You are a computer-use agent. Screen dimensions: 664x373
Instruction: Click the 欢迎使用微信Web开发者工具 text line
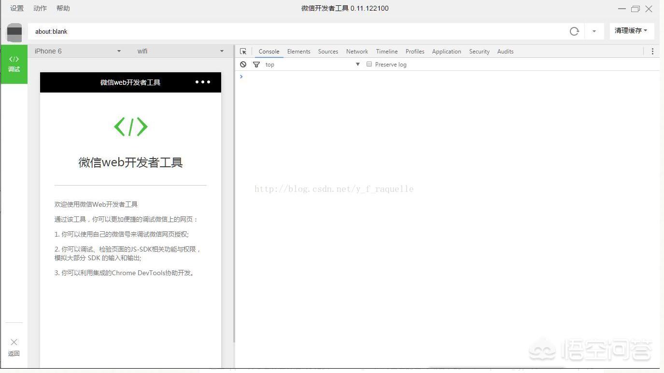click(x=96, y=204)
